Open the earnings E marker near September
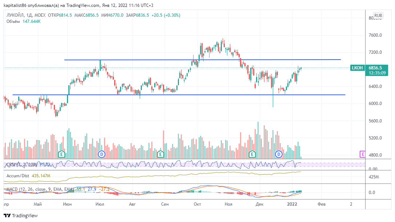Viewport: 395px width, 222px height. [160, 154]
